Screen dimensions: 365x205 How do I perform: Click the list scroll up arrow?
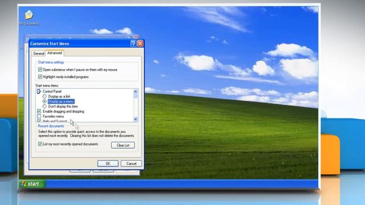click(x=136, y=91)
